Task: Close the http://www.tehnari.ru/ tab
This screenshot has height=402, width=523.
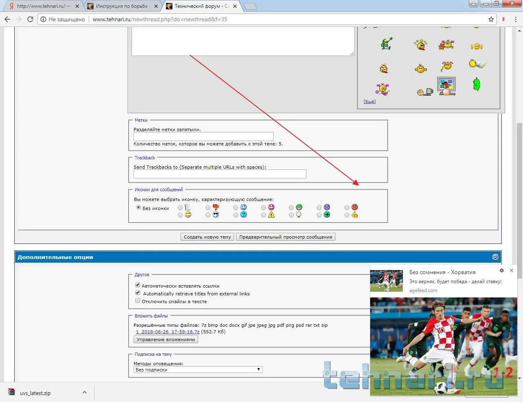Action: 77,6
